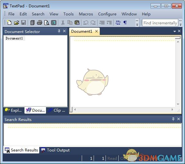Expand the Find toolbar overflow options

point(180,23)
